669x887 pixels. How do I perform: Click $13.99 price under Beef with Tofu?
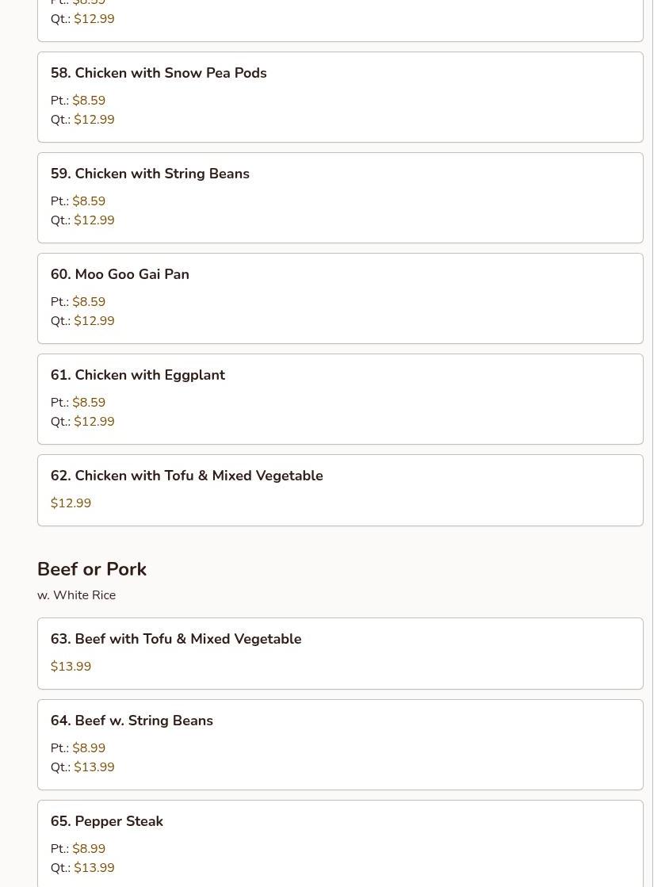71,667
